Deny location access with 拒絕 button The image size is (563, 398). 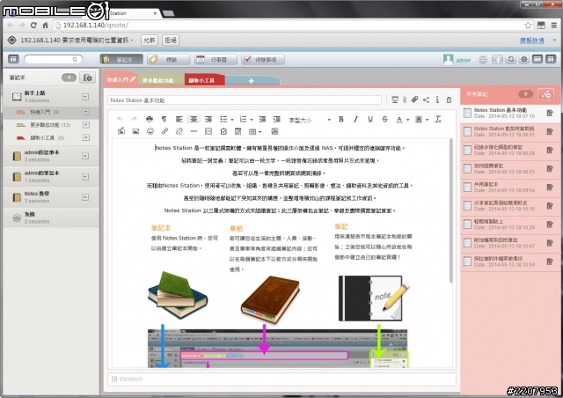(x=171, y=41)
